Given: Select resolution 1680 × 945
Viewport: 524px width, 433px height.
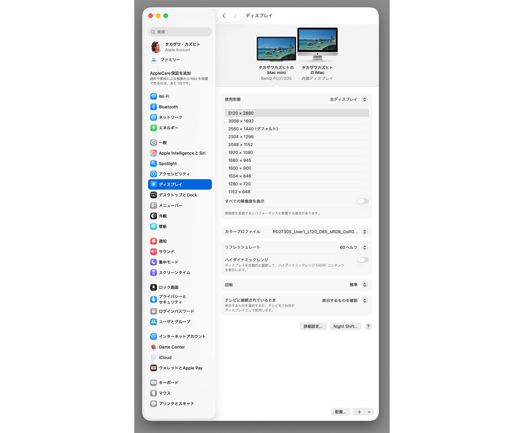Looking at the screenshot, I should [297, 160].
